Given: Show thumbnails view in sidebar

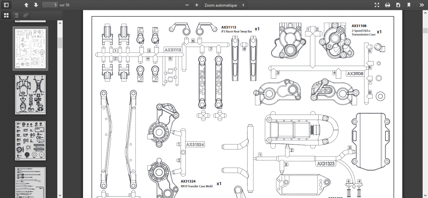Looking at the screenshot, I should tap(6, 15).
